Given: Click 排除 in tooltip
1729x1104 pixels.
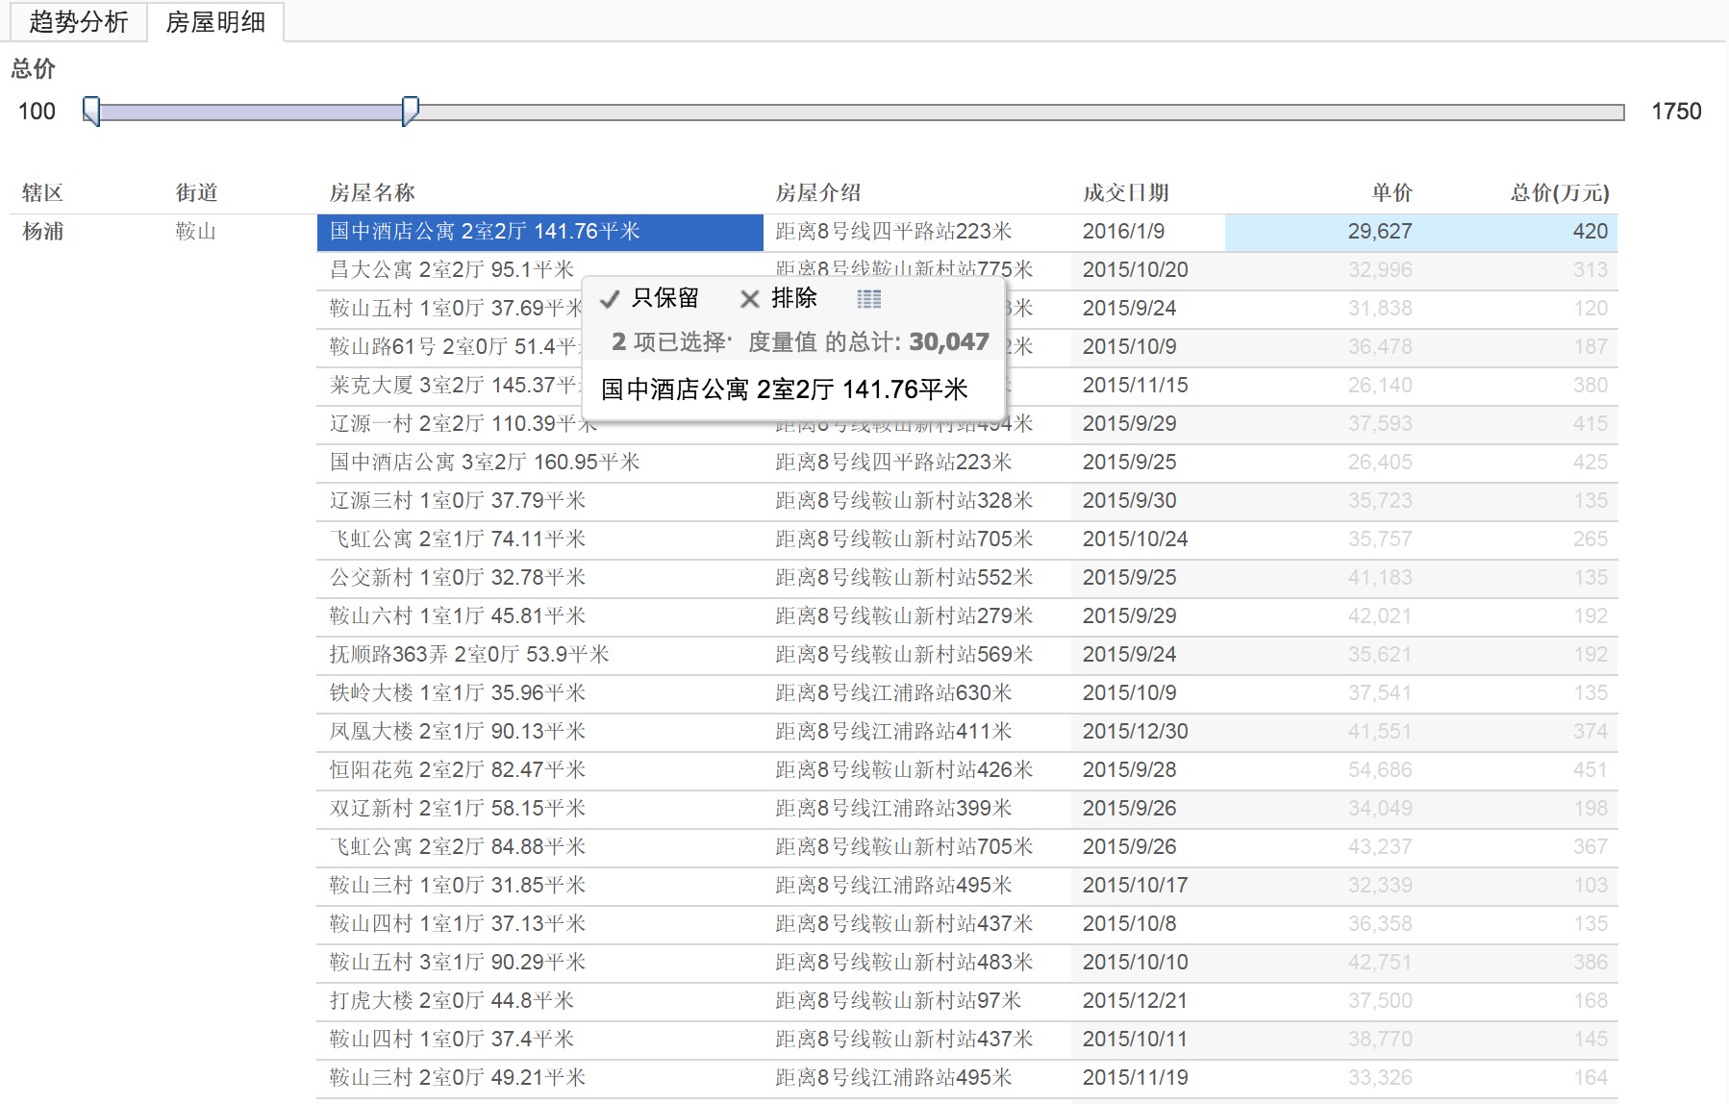Looking at the screenshot, I should [x=793, y=298].
